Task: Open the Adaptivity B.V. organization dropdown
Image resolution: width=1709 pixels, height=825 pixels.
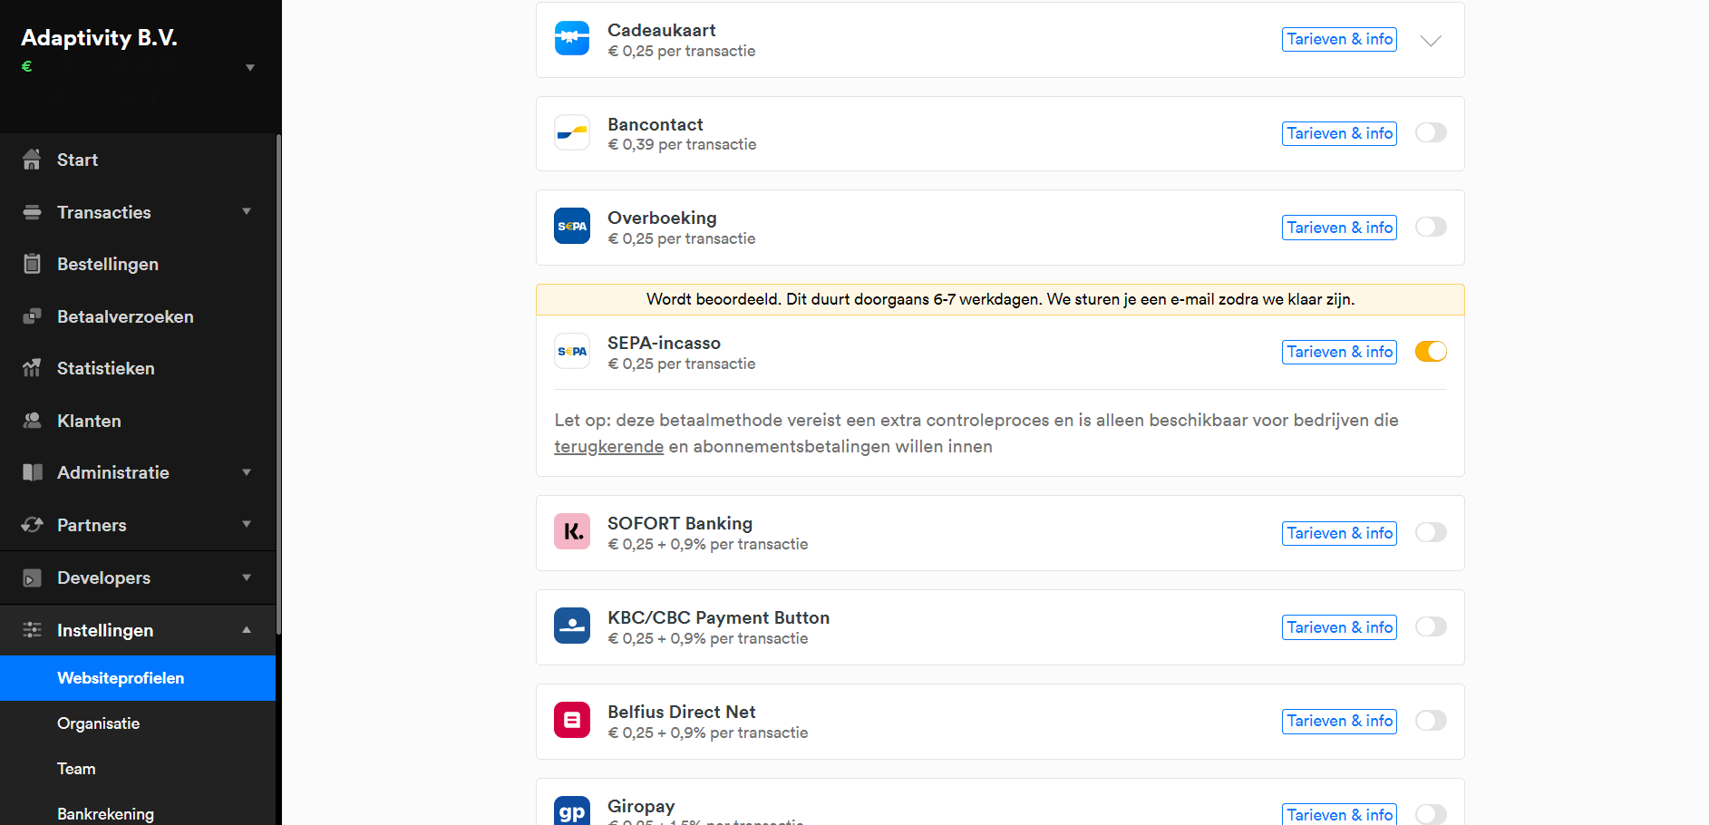Action: 250,68
